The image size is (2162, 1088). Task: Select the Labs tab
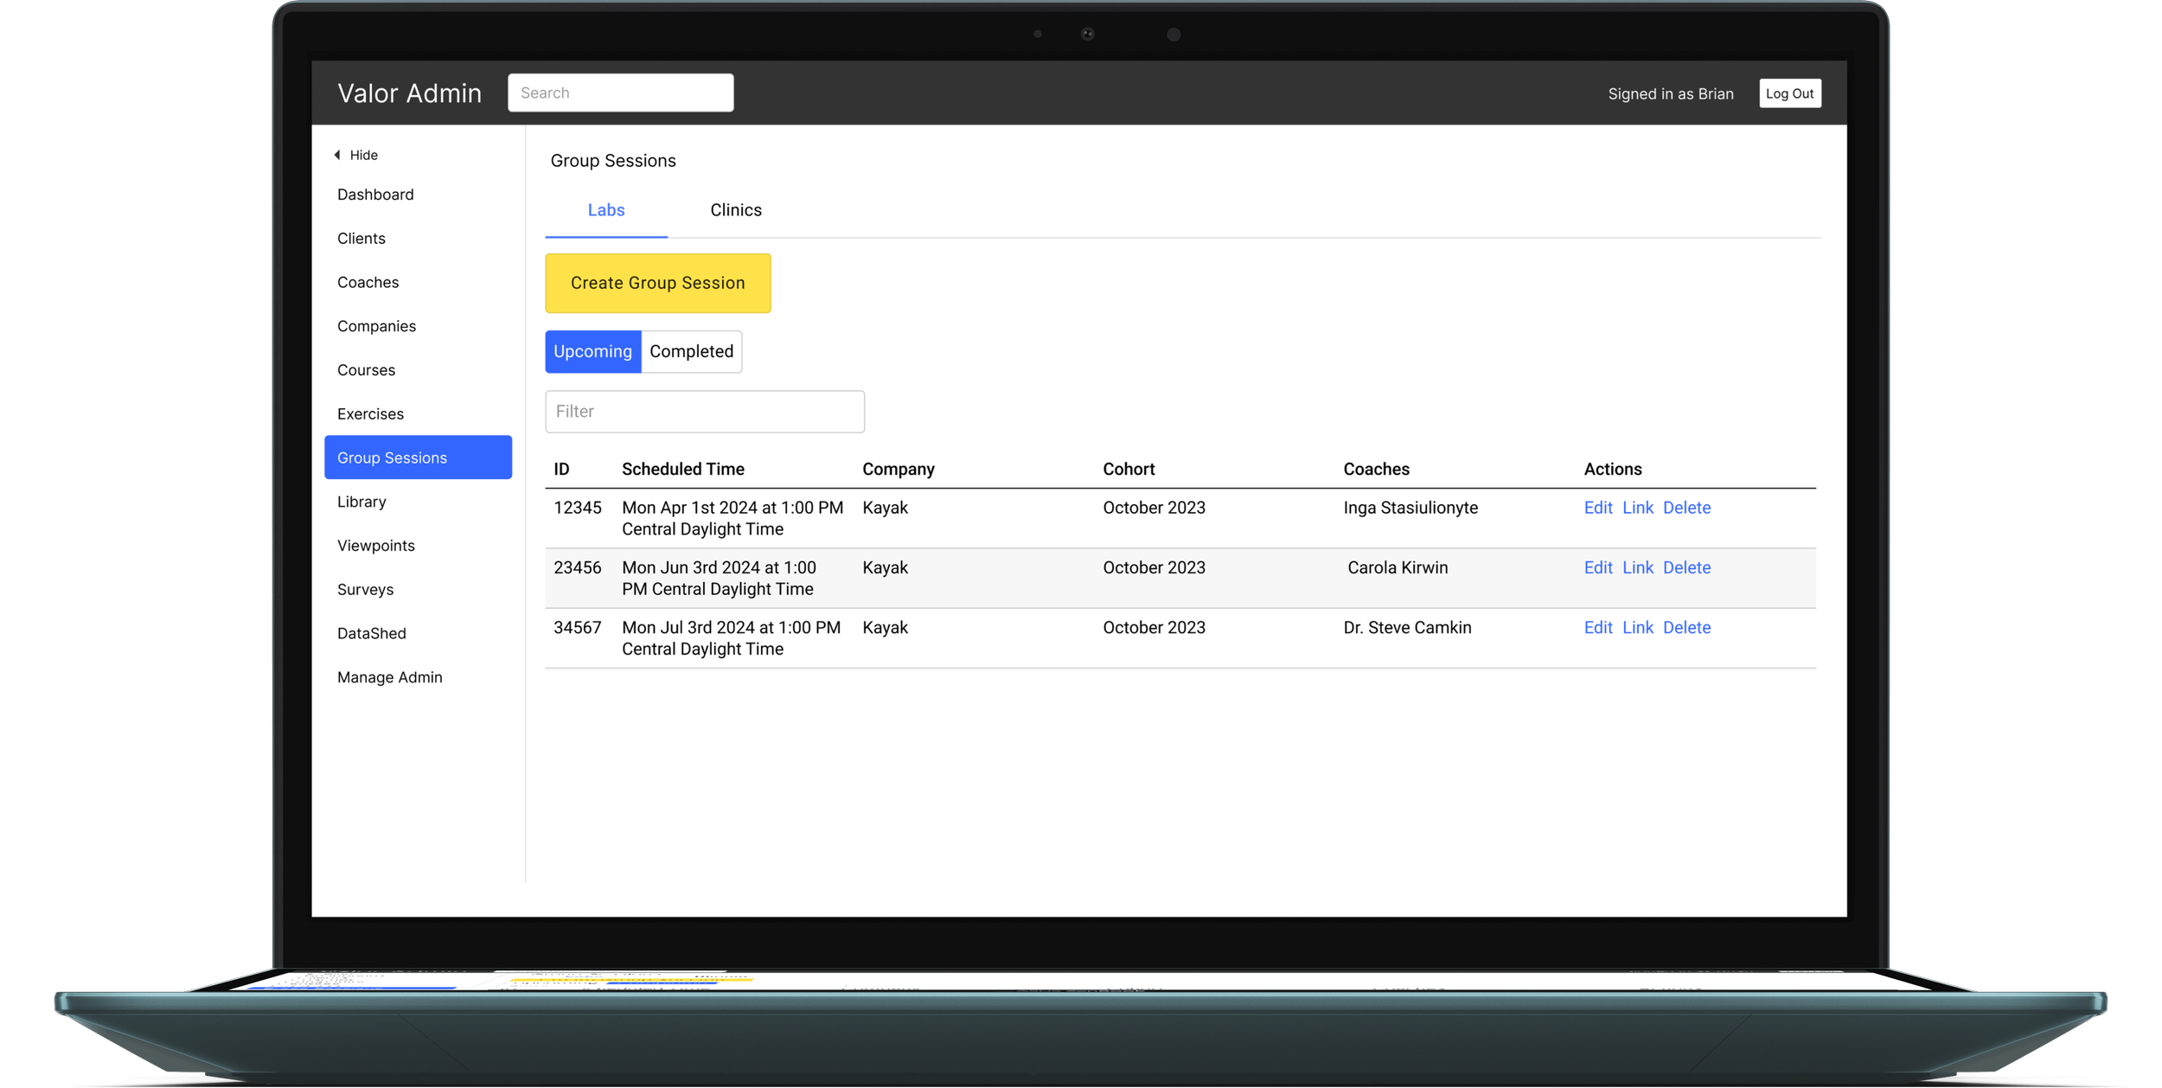(605, 210)
